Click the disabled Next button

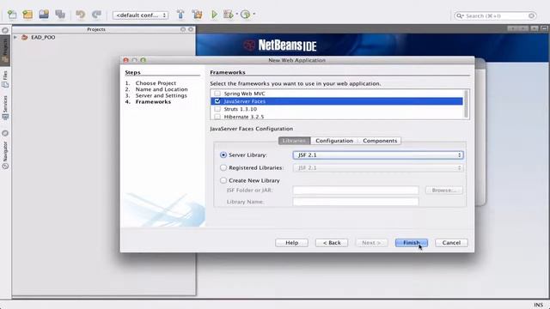click(372, 243)
